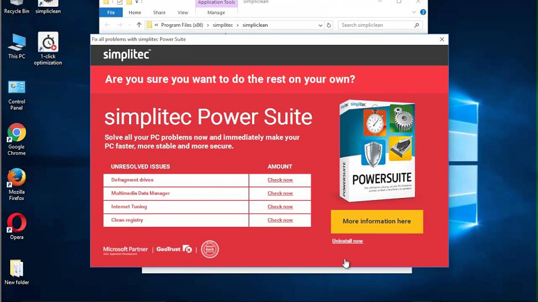538x302 pixels.
Task: Click the Defragment drives row text
Action: pyautogui.click(x=132, y=180)
